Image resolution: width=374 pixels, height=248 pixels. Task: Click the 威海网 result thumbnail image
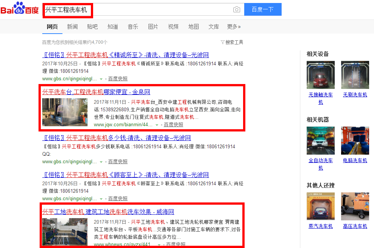click(x=65, y=232)
